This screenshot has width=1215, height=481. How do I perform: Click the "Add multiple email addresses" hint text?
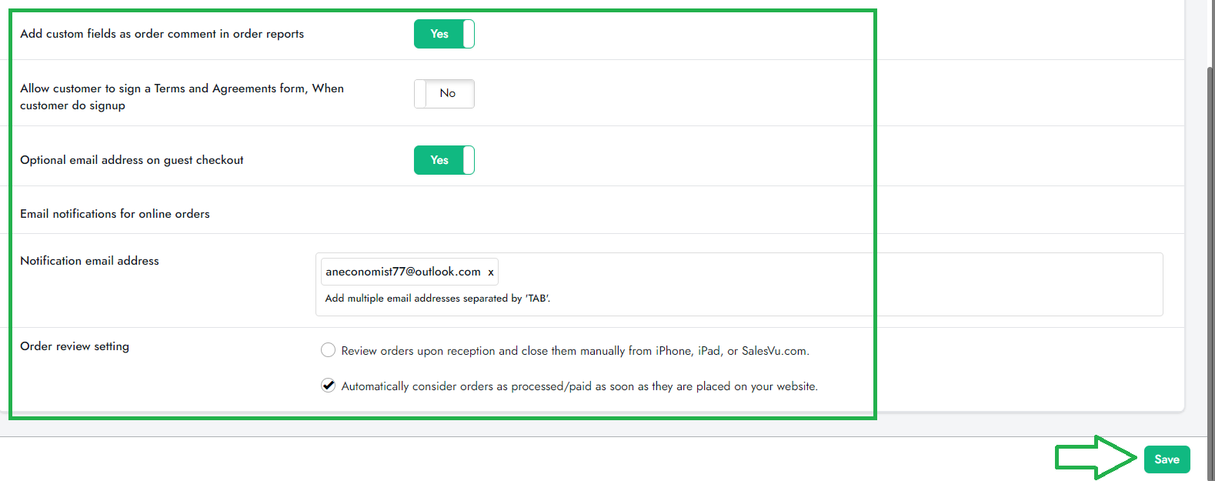[437, 299]
